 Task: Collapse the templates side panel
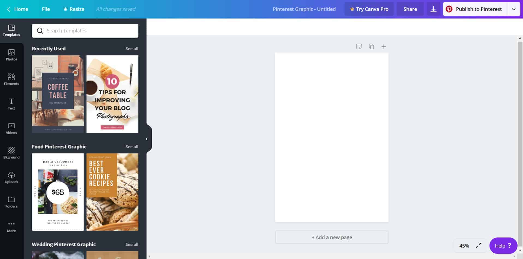[147, 139]
